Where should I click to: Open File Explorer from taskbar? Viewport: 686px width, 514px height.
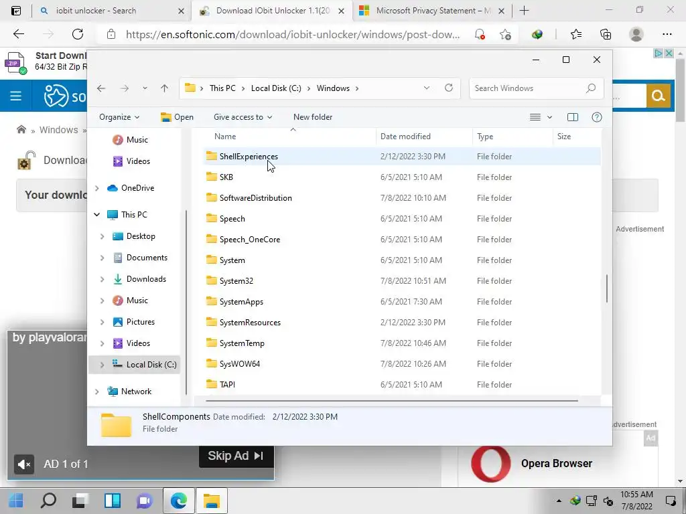click(x=211, y=501)
